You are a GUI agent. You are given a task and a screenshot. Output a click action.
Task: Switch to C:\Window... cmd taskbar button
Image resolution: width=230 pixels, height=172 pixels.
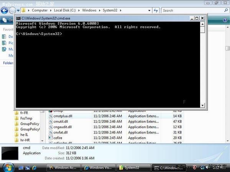click(x=169, y=168)
